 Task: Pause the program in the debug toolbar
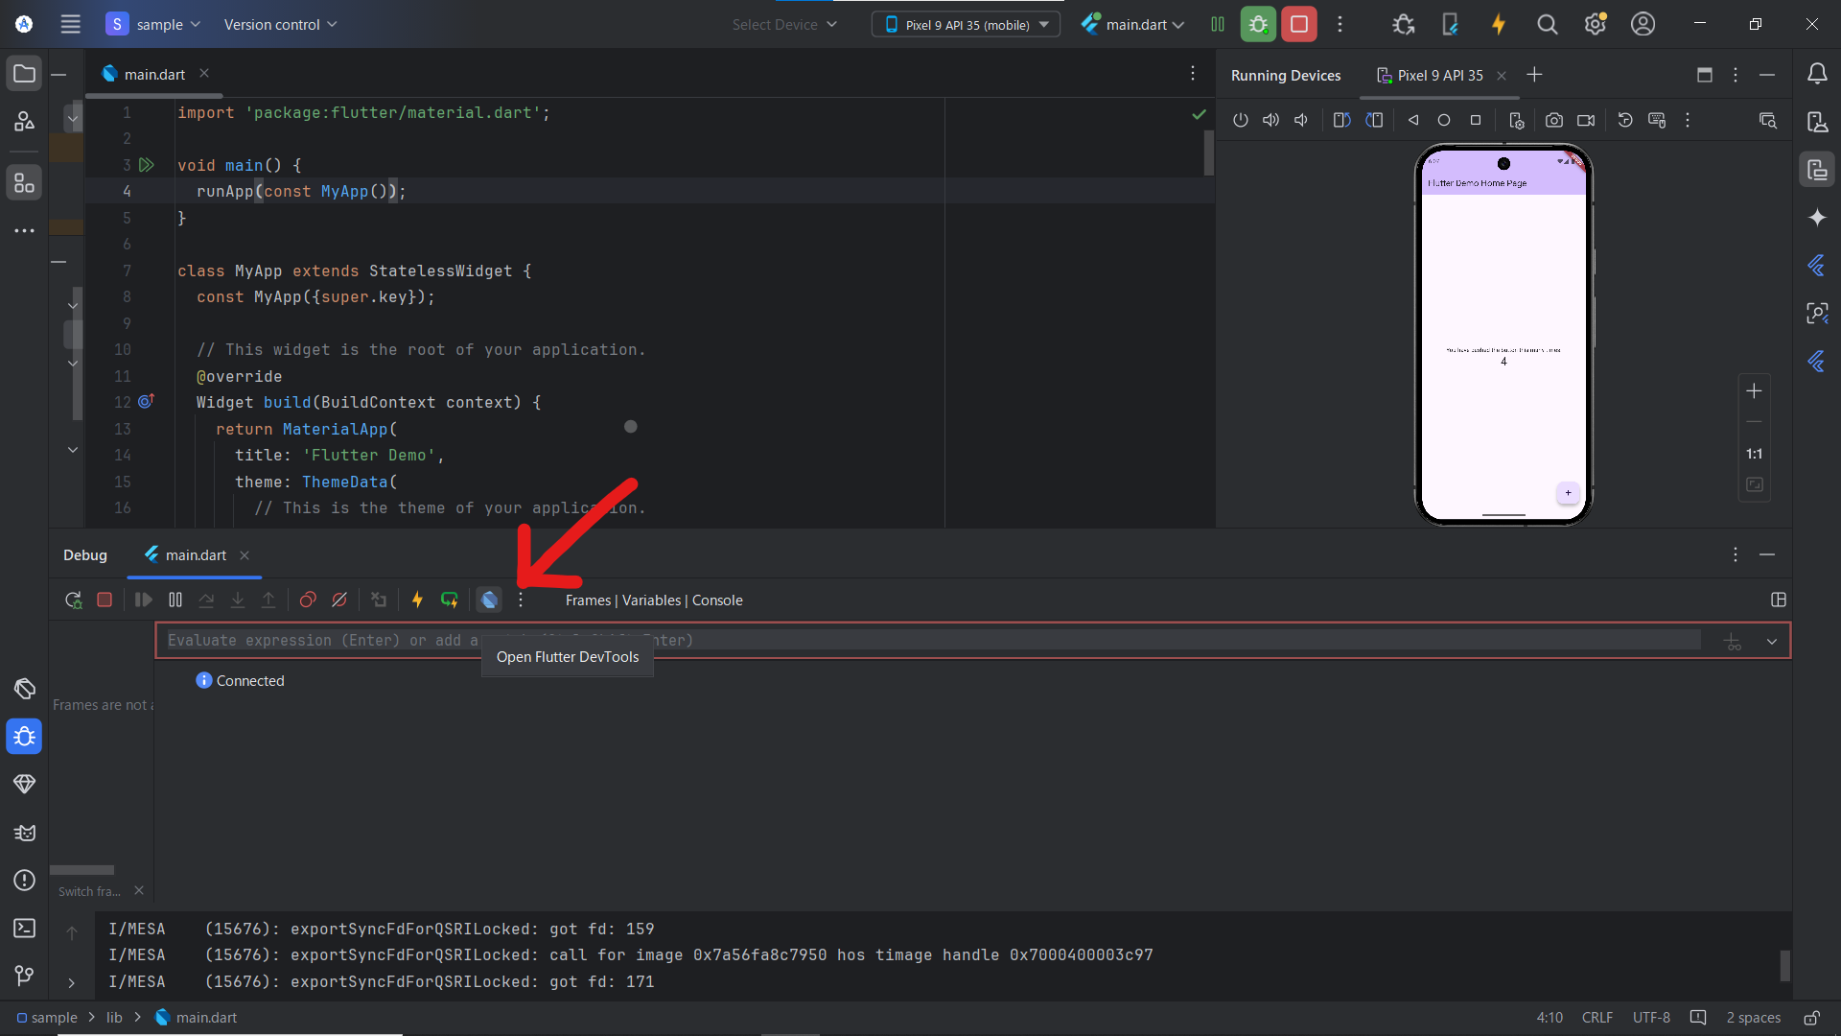pos(175,600)
